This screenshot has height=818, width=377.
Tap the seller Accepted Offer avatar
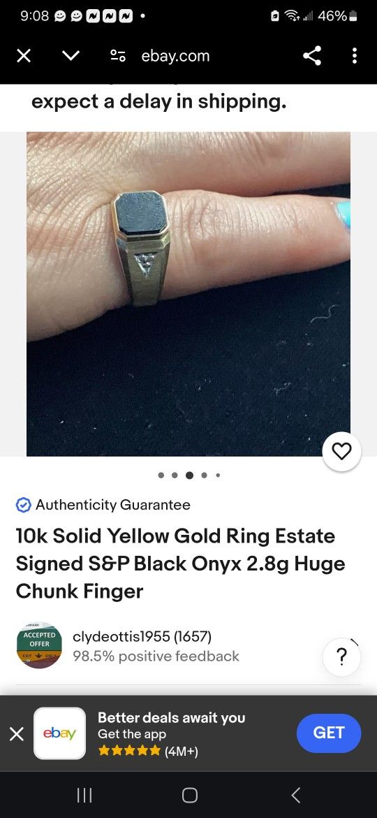39,645
